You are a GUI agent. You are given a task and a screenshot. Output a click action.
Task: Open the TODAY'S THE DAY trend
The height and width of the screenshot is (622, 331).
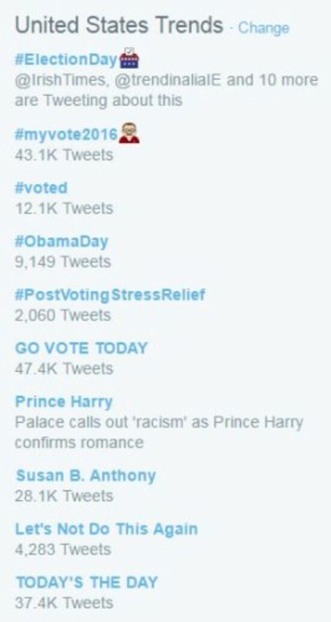87,582
